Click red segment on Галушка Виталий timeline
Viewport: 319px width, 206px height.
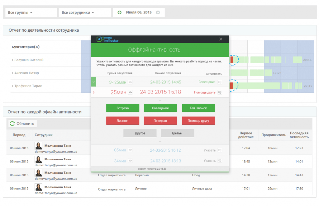coord(231,60)
